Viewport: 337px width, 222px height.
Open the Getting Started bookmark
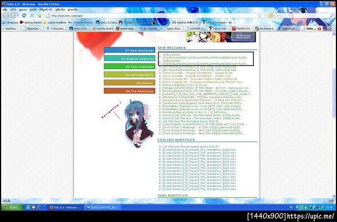[x=31, y=22]
